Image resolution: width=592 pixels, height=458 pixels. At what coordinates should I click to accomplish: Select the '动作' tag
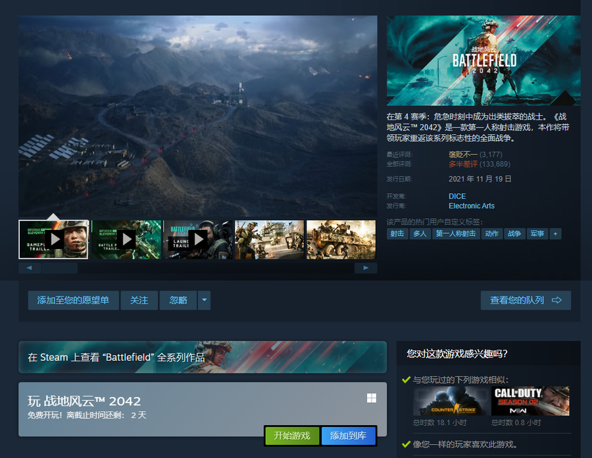click(491, 234)
